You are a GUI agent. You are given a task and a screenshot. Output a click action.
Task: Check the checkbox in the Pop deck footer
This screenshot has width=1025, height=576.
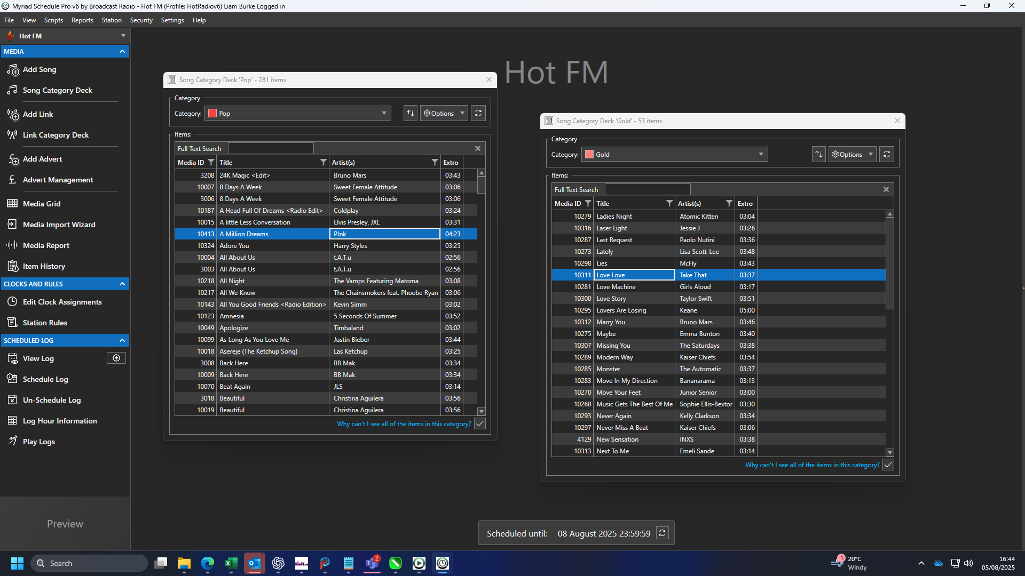479,423
